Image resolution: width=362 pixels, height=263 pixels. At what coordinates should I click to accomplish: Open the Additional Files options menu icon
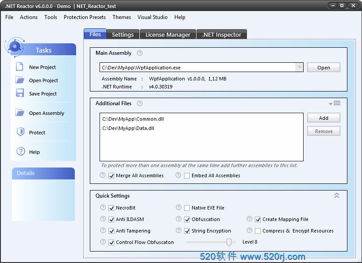tap(335, 103)
